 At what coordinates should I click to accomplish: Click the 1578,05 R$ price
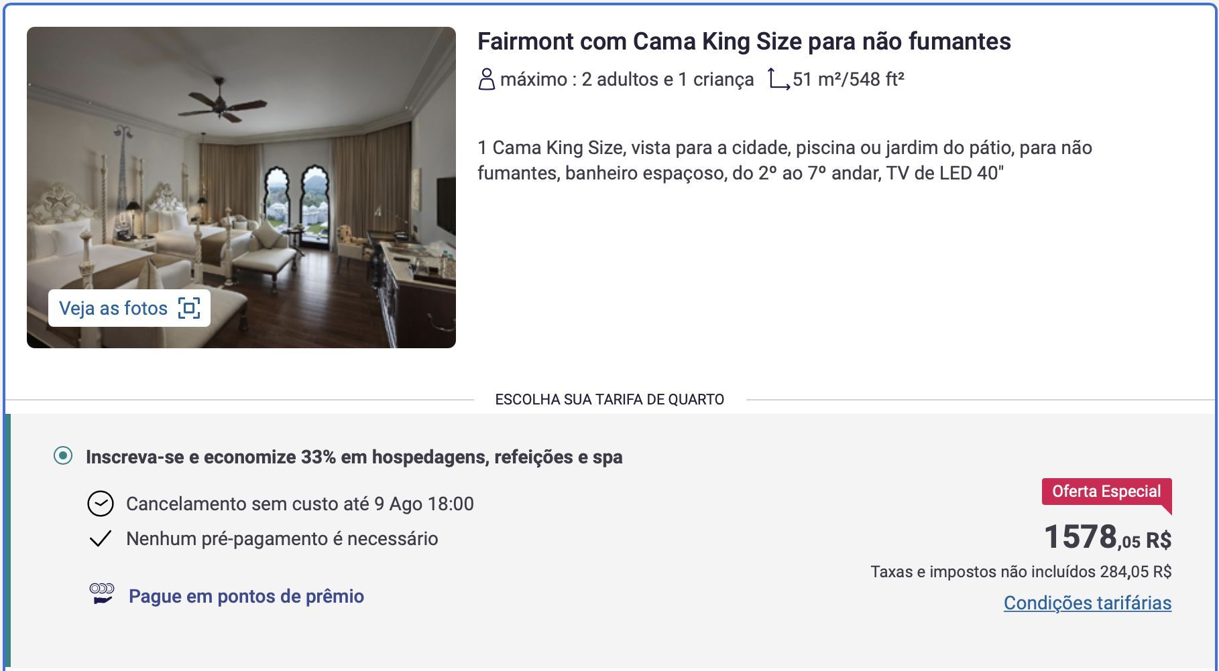[1107, 537]
